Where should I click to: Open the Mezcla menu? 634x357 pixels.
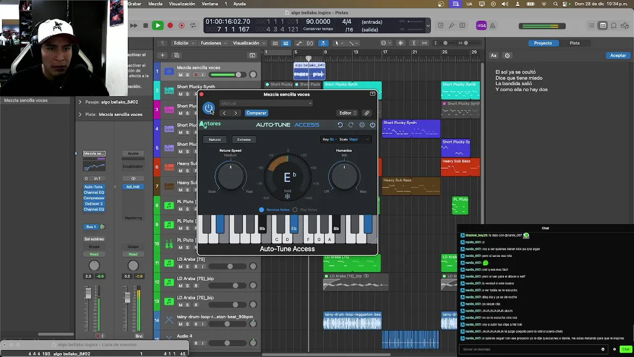click(155, 4)
